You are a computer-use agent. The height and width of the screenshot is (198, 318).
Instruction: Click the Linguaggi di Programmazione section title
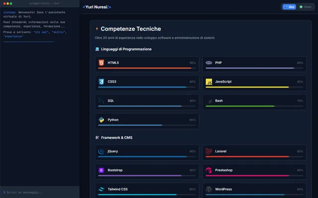pyautogui.click(x=126, y=49)
